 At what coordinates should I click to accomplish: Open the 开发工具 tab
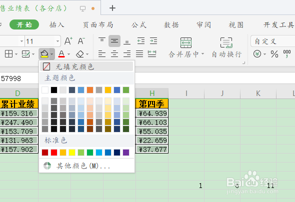[278, 24]
